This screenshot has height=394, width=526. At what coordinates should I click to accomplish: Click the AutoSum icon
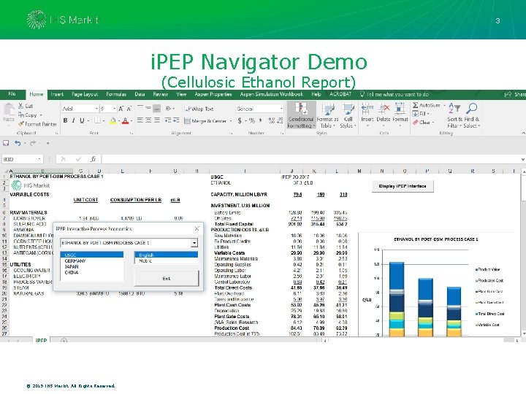click(x=415, y=105)
